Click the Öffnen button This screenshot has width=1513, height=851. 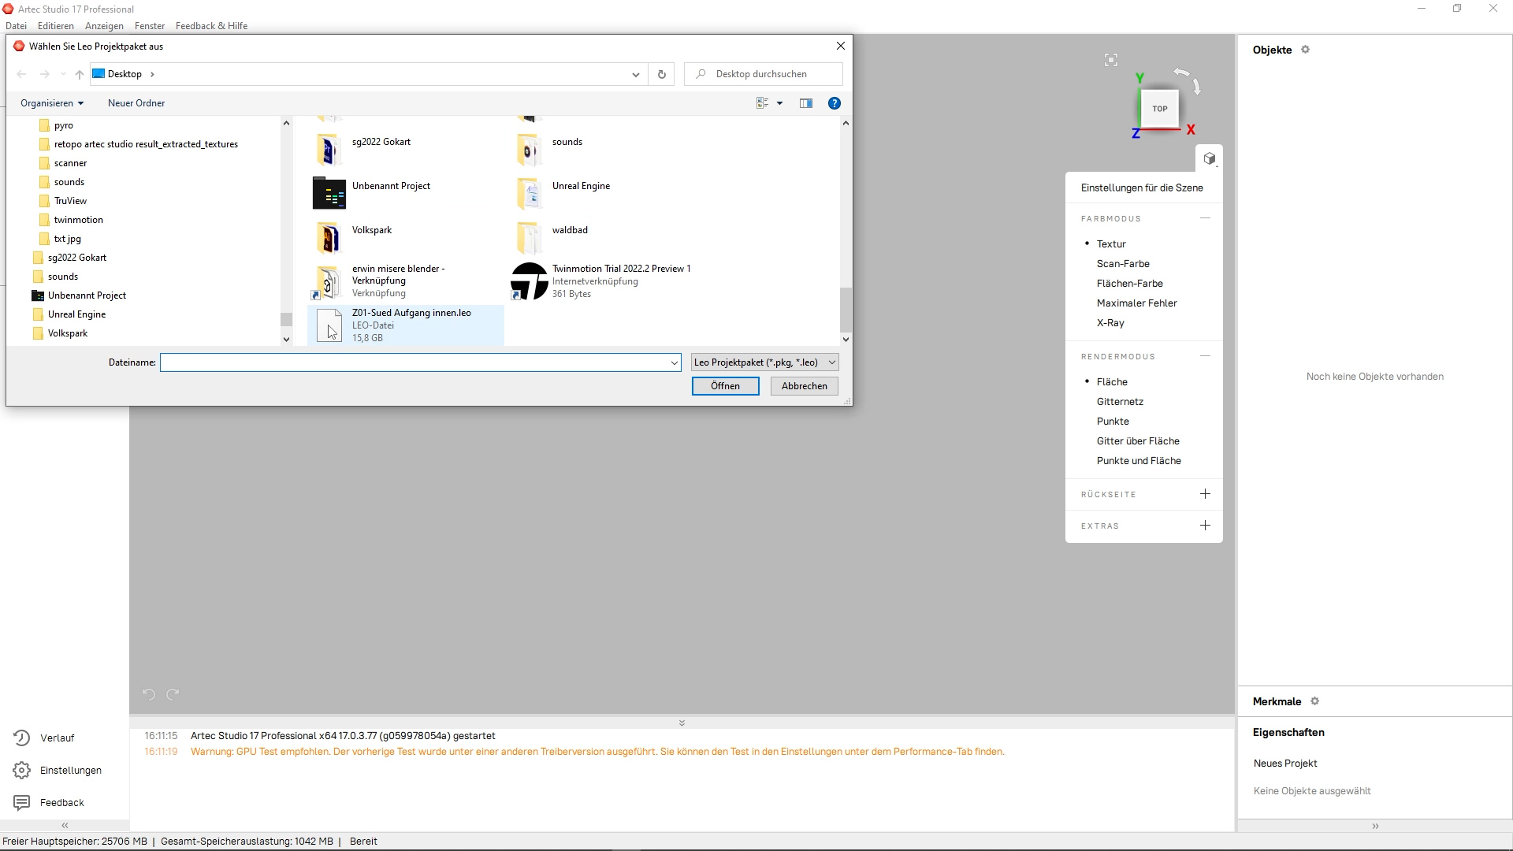[725, 386]
